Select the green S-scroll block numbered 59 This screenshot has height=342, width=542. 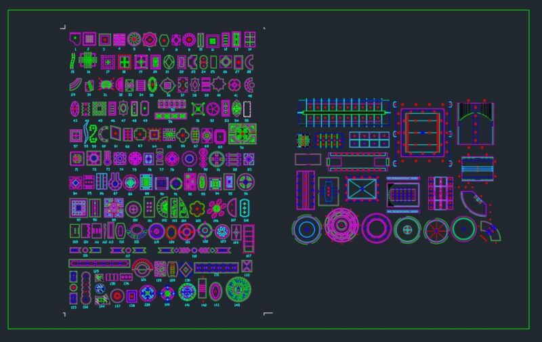[x=93, y=133]
